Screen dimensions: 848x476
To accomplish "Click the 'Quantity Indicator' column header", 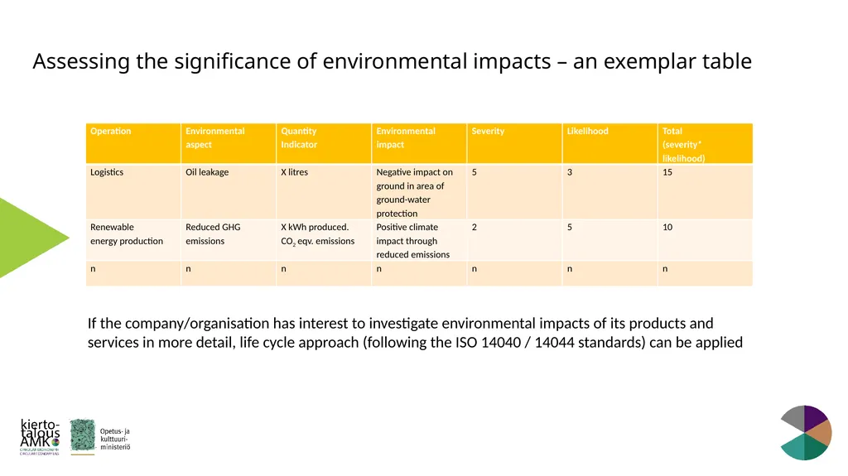I will (x=324, y=143).
